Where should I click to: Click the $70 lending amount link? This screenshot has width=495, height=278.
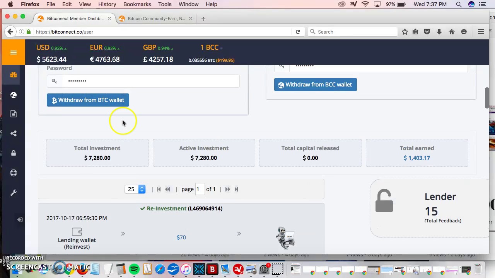click(x=181, y=237)
